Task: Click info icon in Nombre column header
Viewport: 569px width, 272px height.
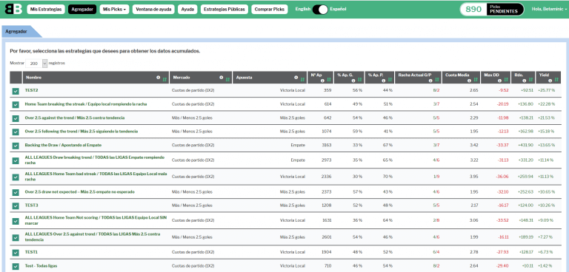Action: point(159,78)
